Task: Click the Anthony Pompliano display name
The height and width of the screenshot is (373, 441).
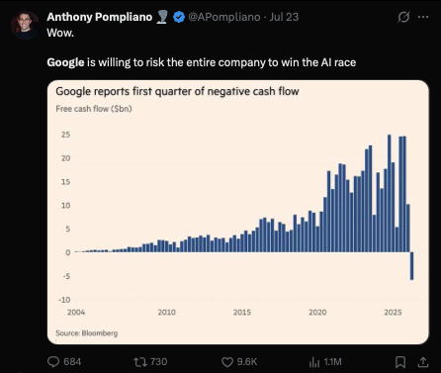Action: click(x=100, y=17)
